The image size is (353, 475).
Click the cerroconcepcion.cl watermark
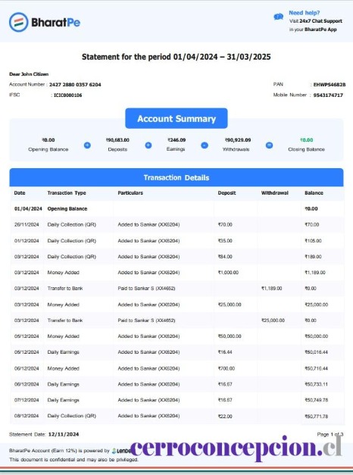pos(236,448)
